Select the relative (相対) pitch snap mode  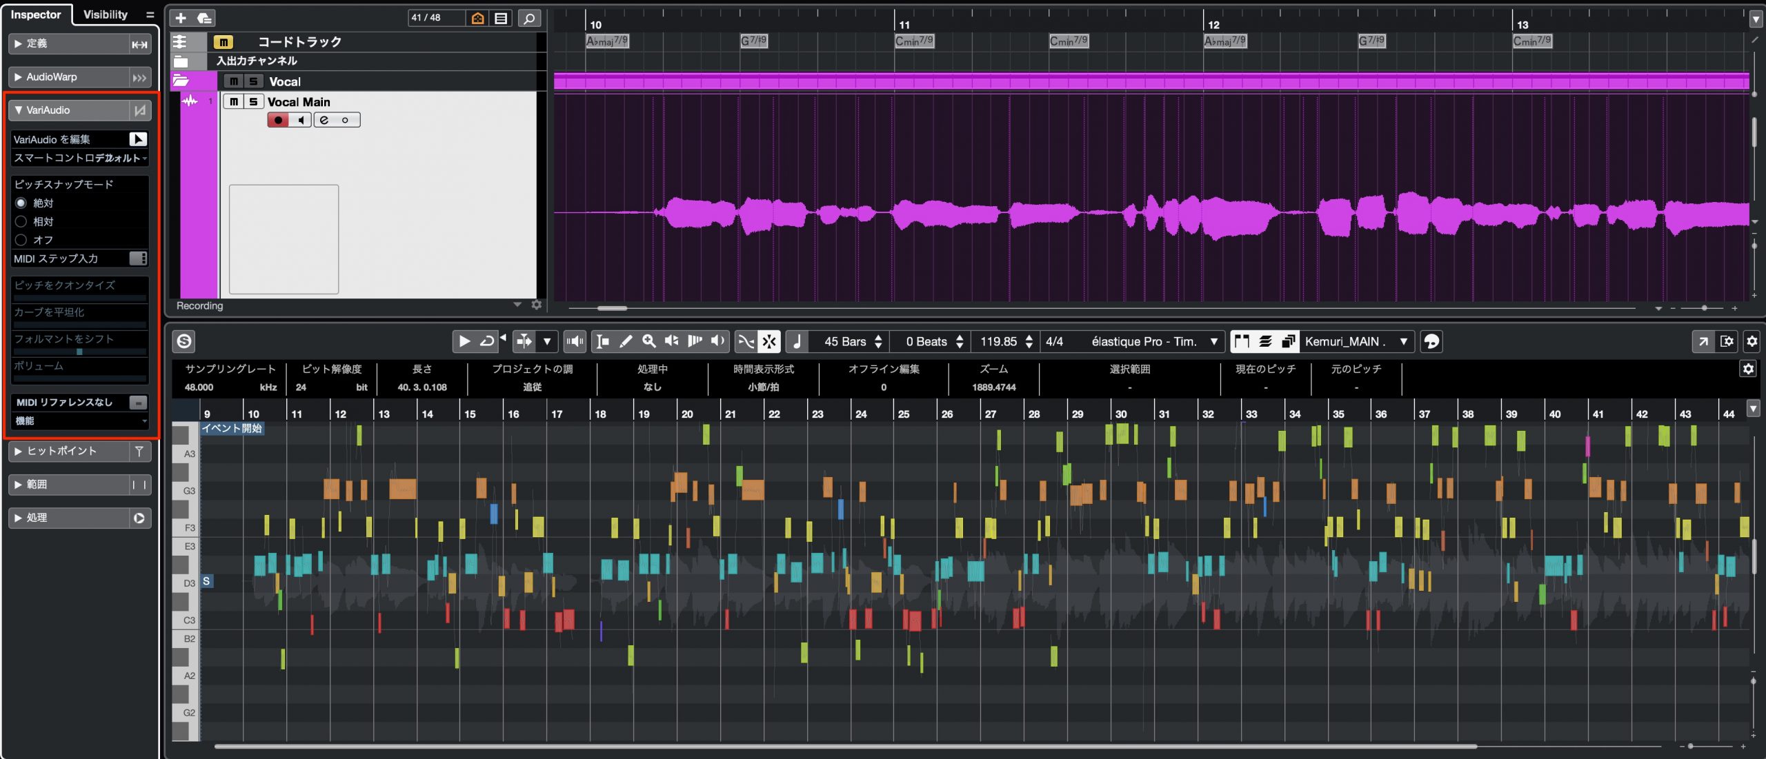pyautogui.click(x=21, y=221)
